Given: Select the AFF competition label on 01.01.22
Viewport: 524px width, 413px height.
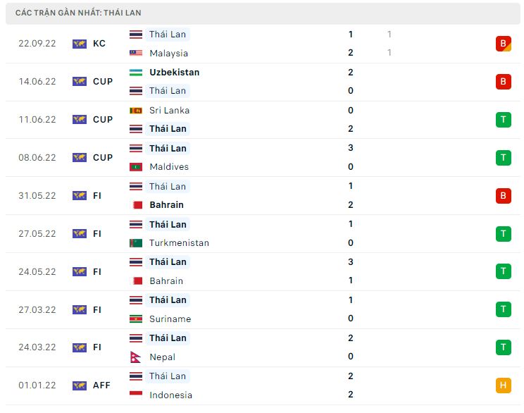Looking at the screenshot, I should 102,386.
